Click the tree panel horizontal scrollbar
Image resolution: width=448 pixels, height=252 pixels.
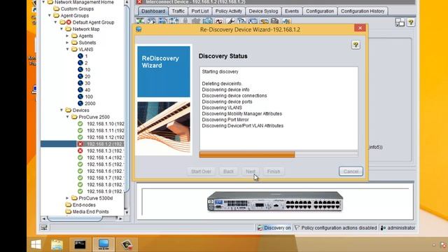point(75,218)
